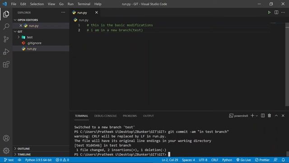
Task: Click the Prettier status item
Action: [x=262, y=160]
